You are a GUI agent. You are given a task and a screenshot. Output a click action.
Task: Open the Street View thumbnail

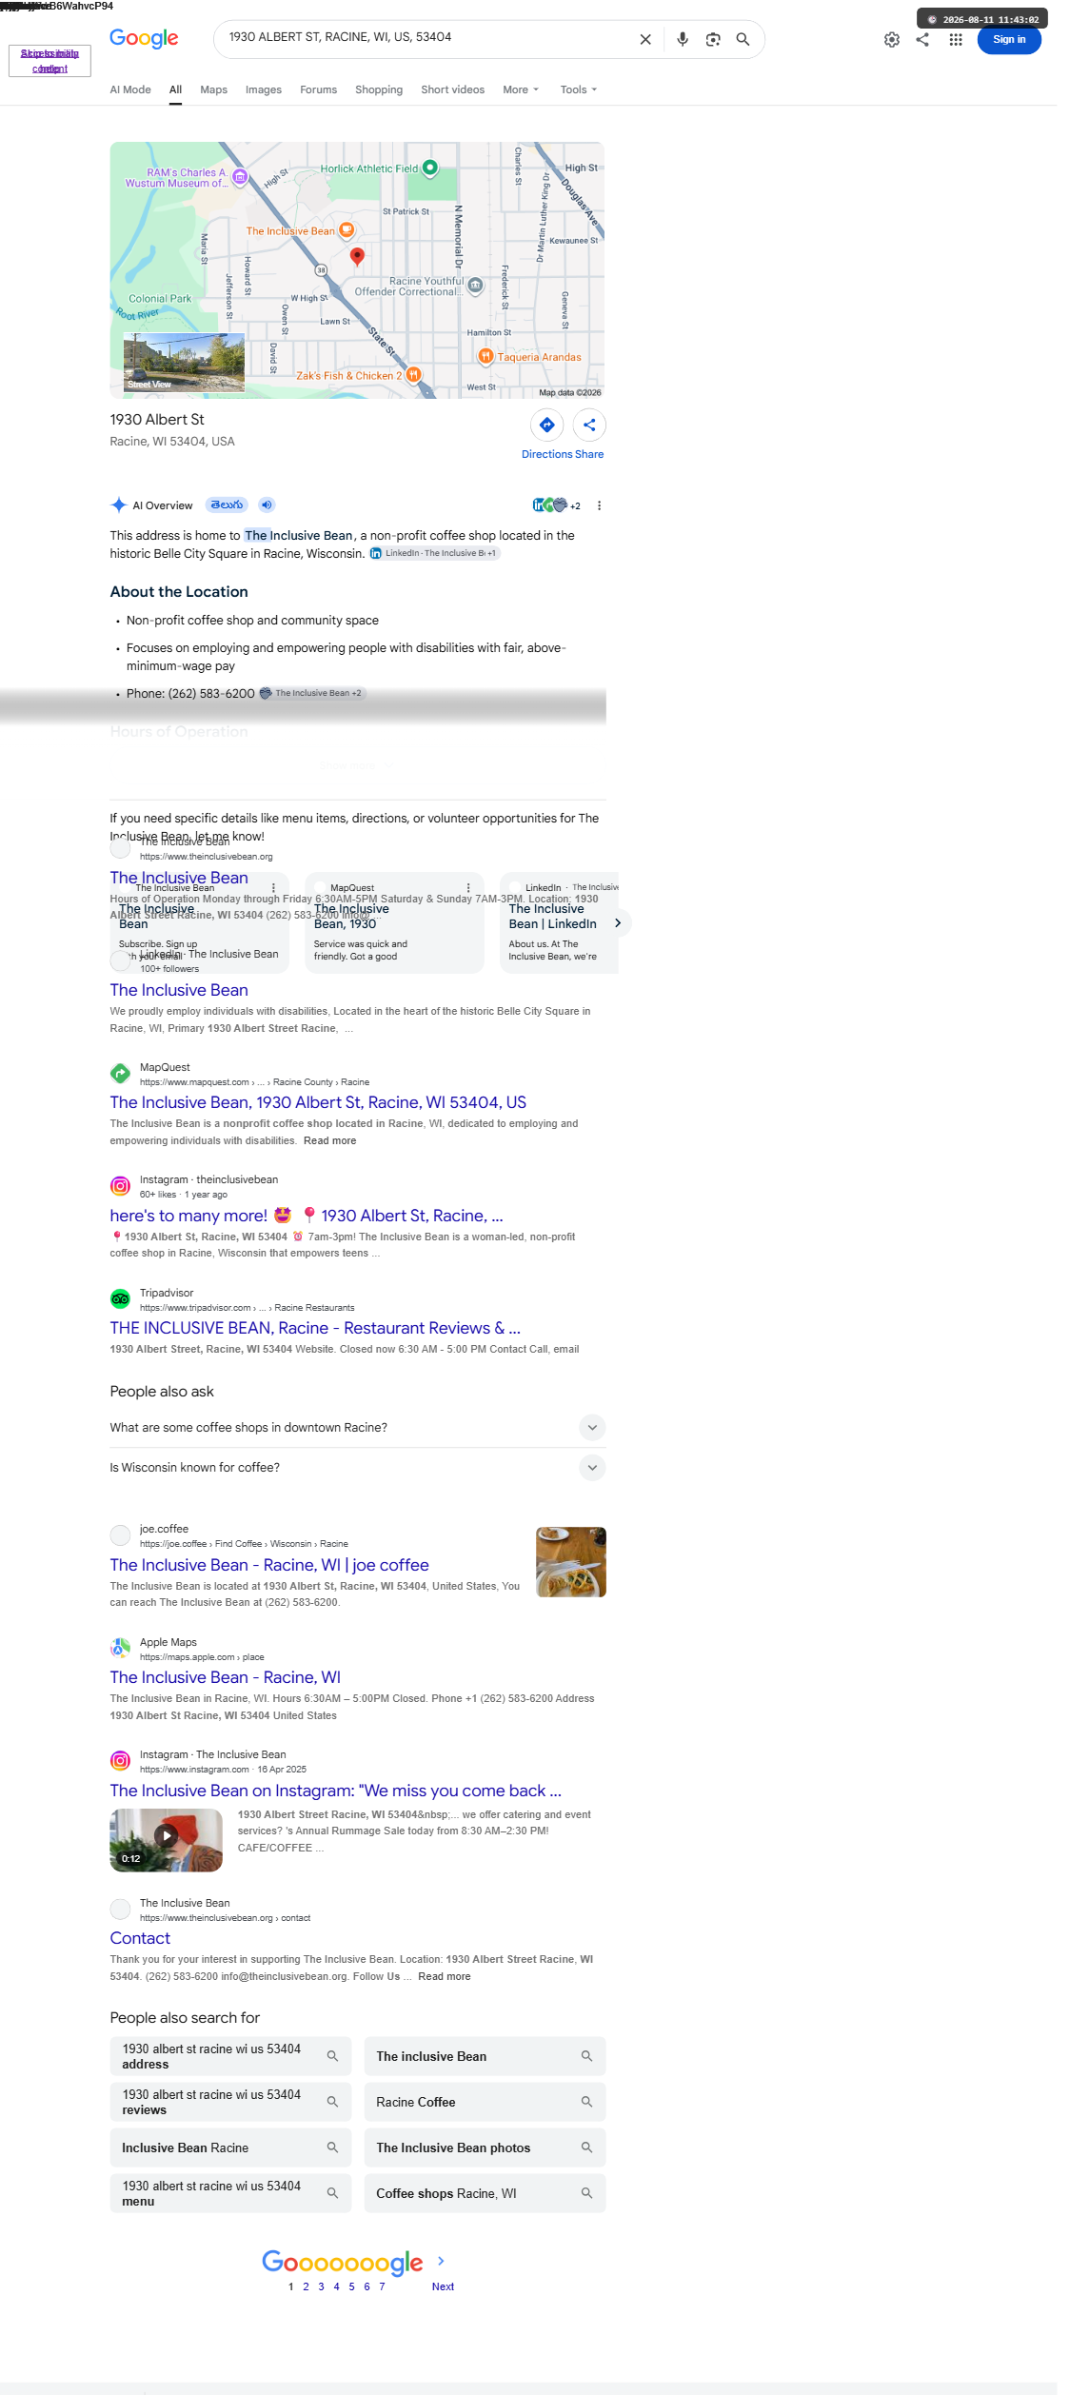click(184, 362)
